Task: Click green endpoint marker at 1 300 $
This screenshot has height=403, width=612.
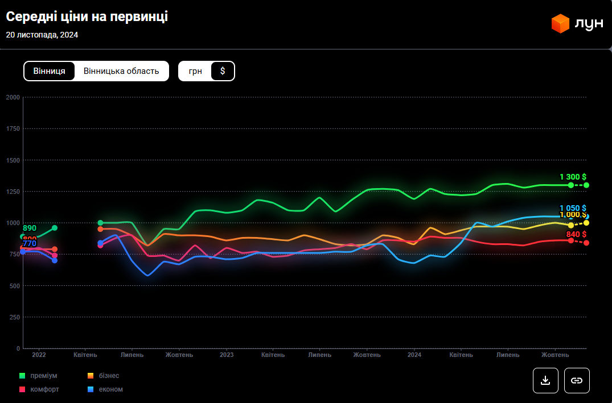Action: [x=586, y=185]
